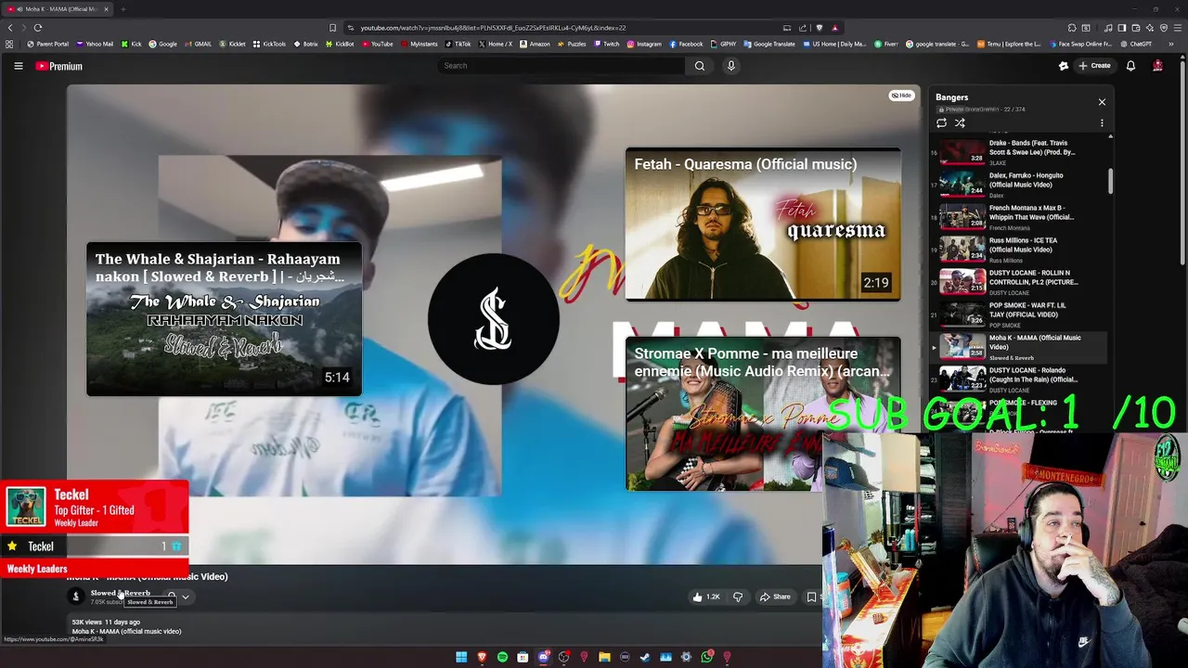1188x668 pixels.
Task: Open Bangers playlist three-dot menu
Action: [1102, 122]
